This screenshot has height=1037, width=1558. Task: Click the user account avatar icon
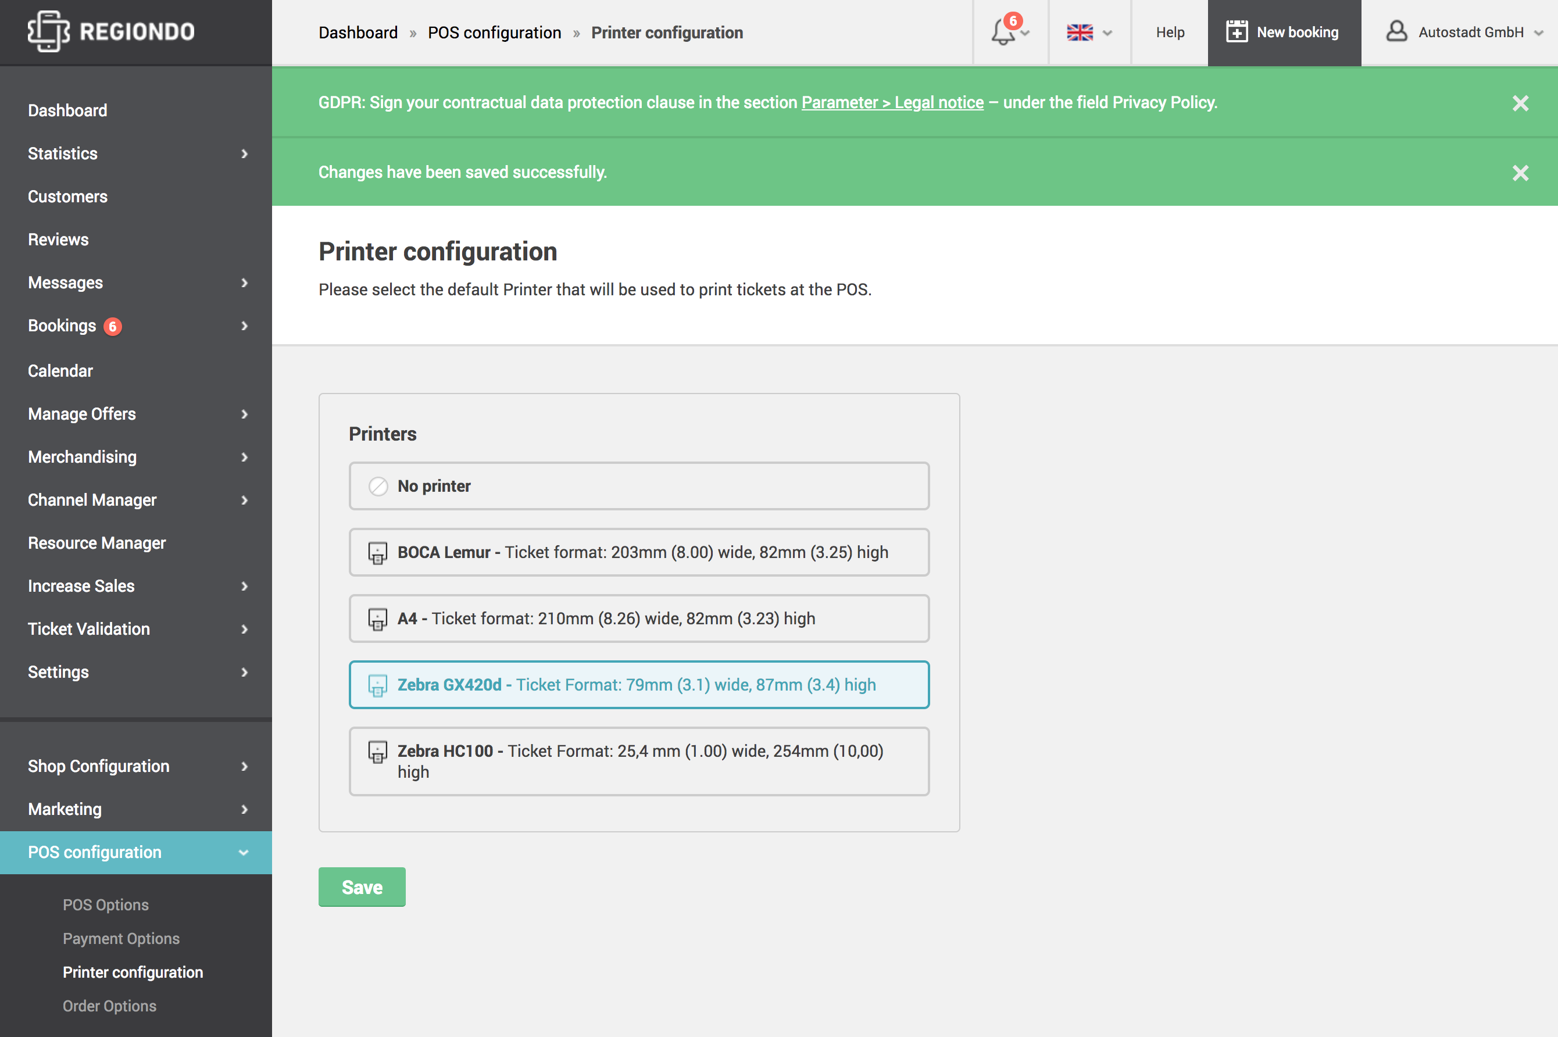1396,31
